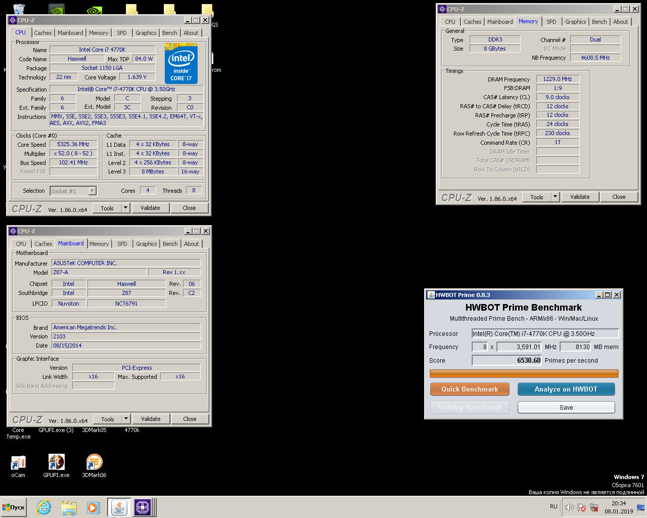
Task: Select the DRAM Frequency value 1229.0 MHz
Action: 558,79
